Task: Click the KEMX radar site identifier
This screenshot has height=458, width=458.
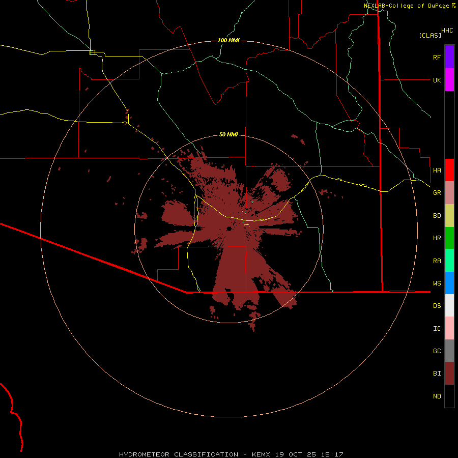Action: pos(261,454)
